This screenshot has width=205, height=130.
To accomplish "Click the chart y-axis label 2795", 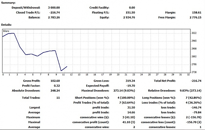I will pyautogui.click(x=194, y=65).
